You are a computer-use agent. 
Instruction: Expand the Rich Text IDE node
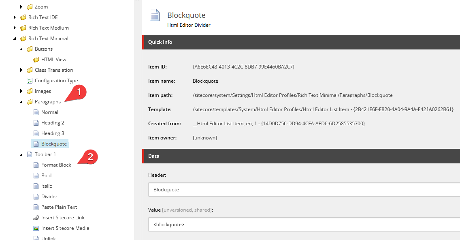[x=15, y=17]
